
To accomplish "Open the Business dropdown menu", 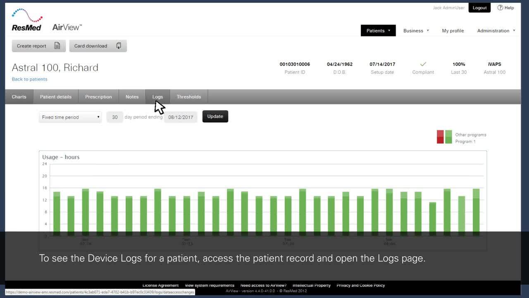I will point(416,31).
